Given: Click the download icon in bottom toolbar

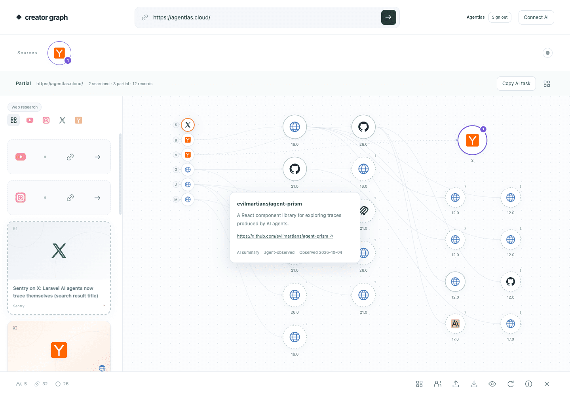Looking at the screenshot, I should (x=474, y=384).
